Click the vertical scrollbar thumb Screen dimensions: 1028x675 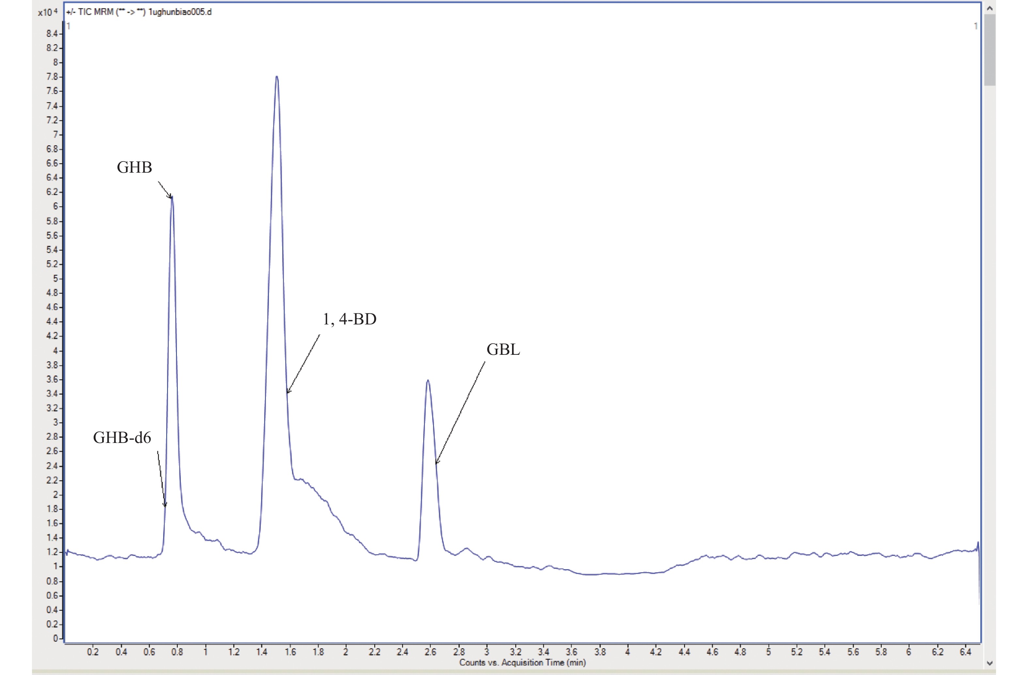click(990, 50)
